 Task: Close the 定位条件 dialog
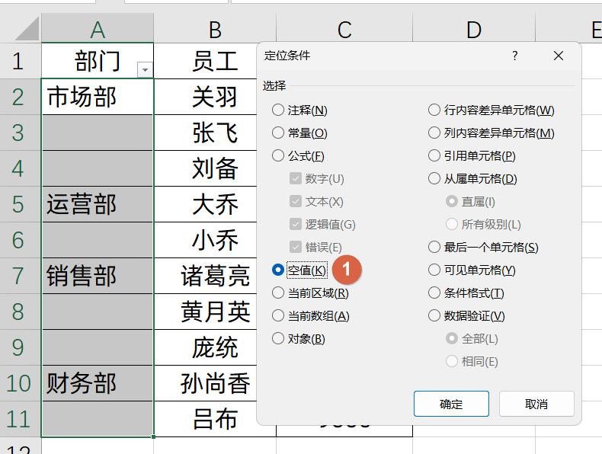559,56
